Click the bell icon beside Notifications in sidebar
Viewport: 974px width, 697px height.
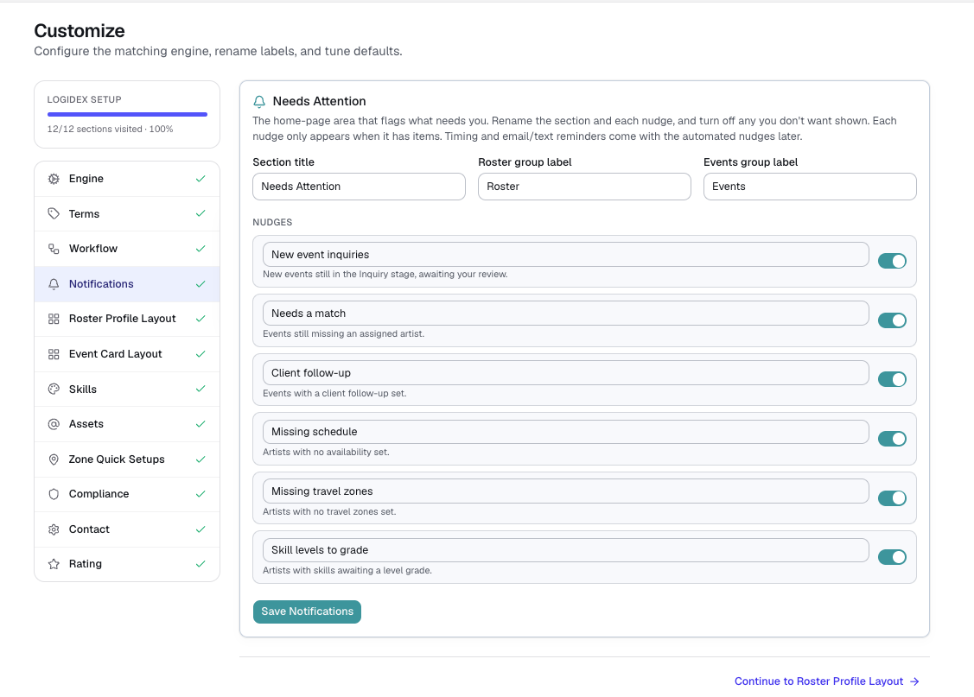click(54, 283)
